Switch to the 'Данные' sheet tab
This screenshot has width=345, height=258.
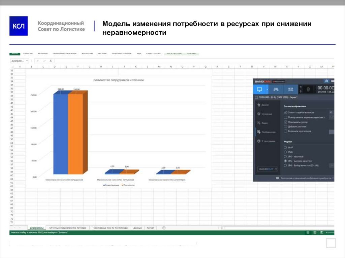(137, 228)
